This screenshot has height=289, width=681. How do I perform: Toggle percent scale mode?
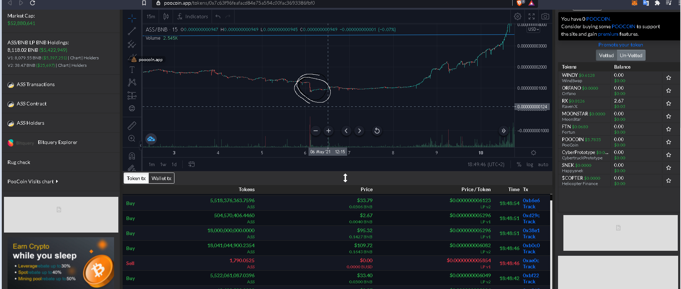click(519, 164)
